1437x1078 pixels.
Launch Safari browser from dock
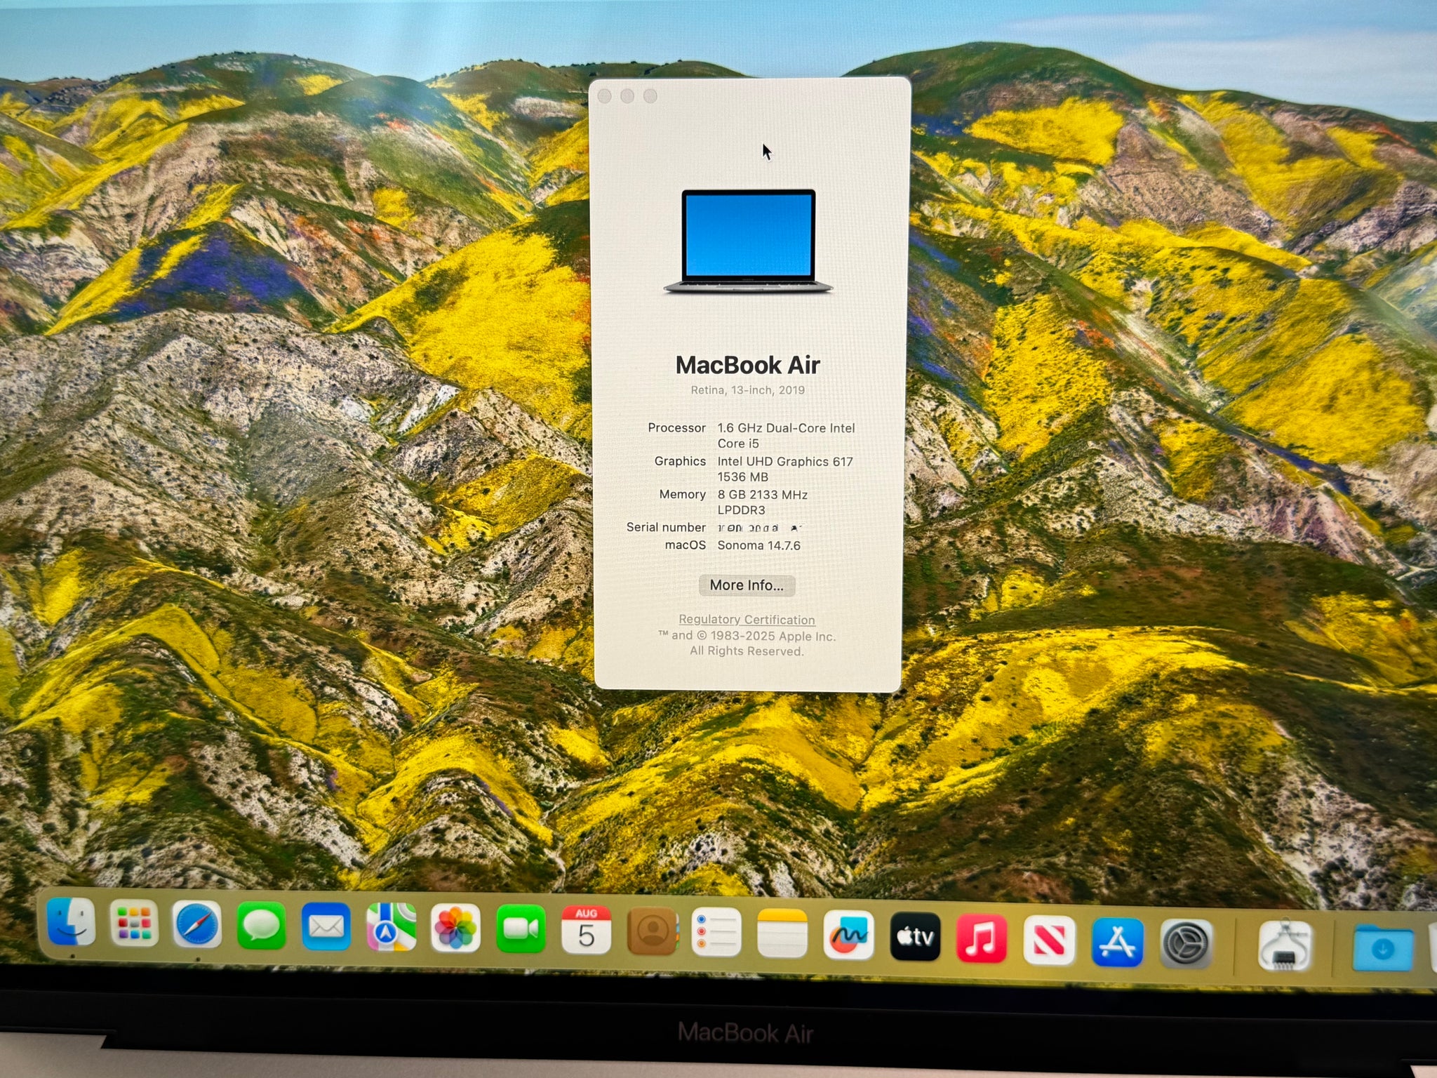tap(197, 924)
